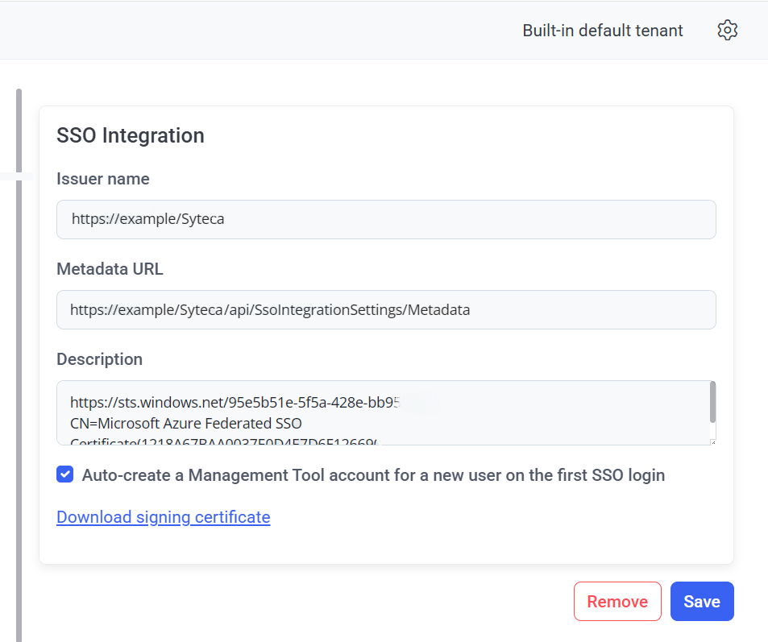Place cursor in the sts.windows.net line
This screenshot has height=642, width=768.
pos(234,402)
